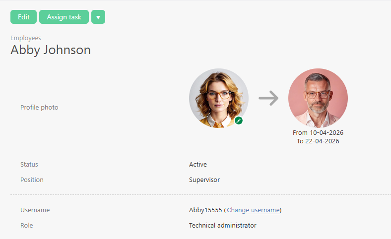Select the pending profile photo of the man
Screen dimensions: 391x239
click(318, 98)
